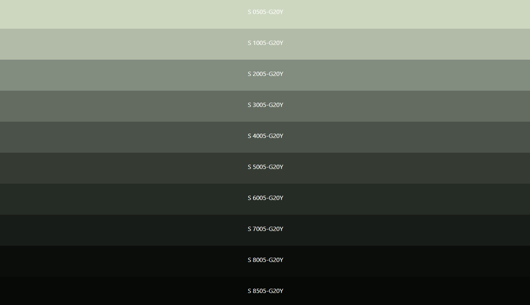This screenshot has width=530, height=305.
Task: Click on the "S 6005-G20Y" label
Action: pyautogui.click(x=265, y=198)
